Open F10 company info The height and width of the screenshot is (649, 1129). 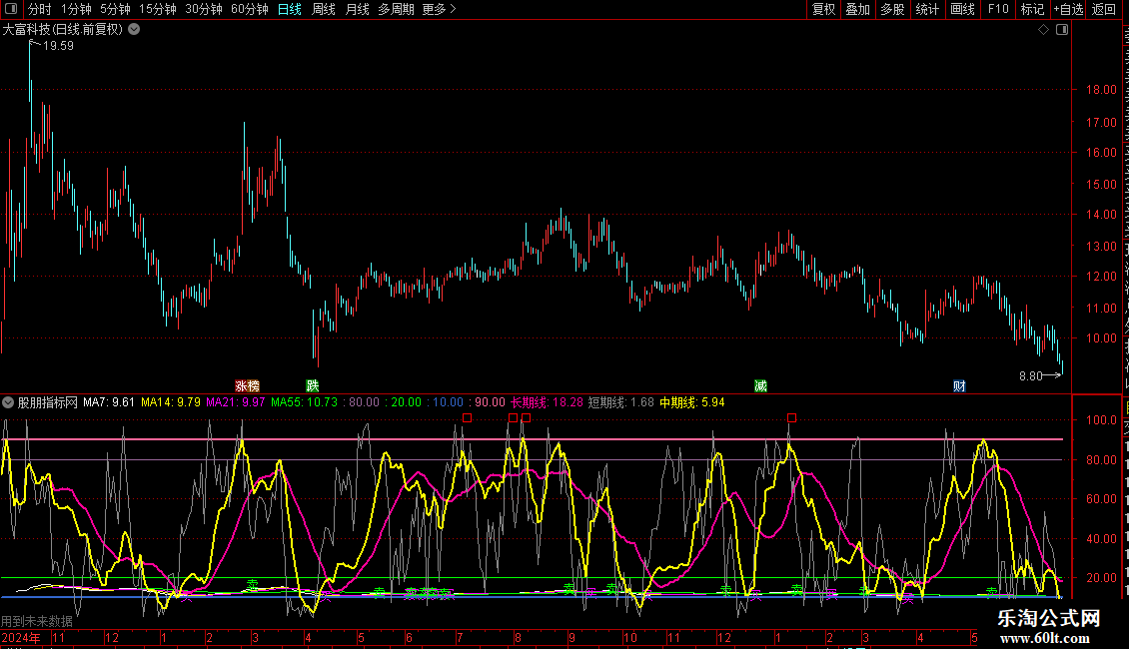click(998, 9)
